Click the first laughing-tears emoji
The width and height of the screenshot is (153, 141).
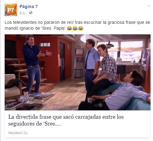tap(70, 28)
